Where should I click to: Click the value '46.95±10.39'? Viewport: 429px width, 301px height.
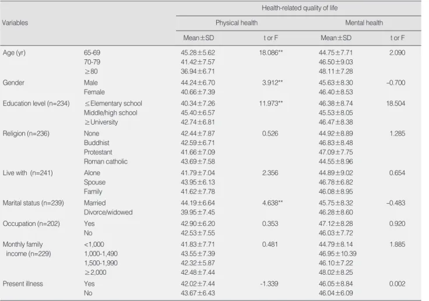tap(337, 254)
